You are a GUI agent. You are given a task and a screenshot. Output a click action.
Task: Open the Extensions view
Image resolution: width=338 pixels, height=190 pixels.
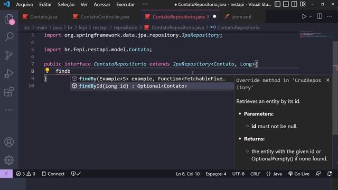click(x=9, y=92)
